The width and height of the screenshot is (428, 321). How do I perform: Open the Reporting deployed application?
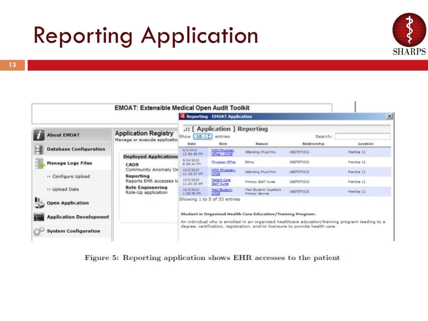point(138,176)
